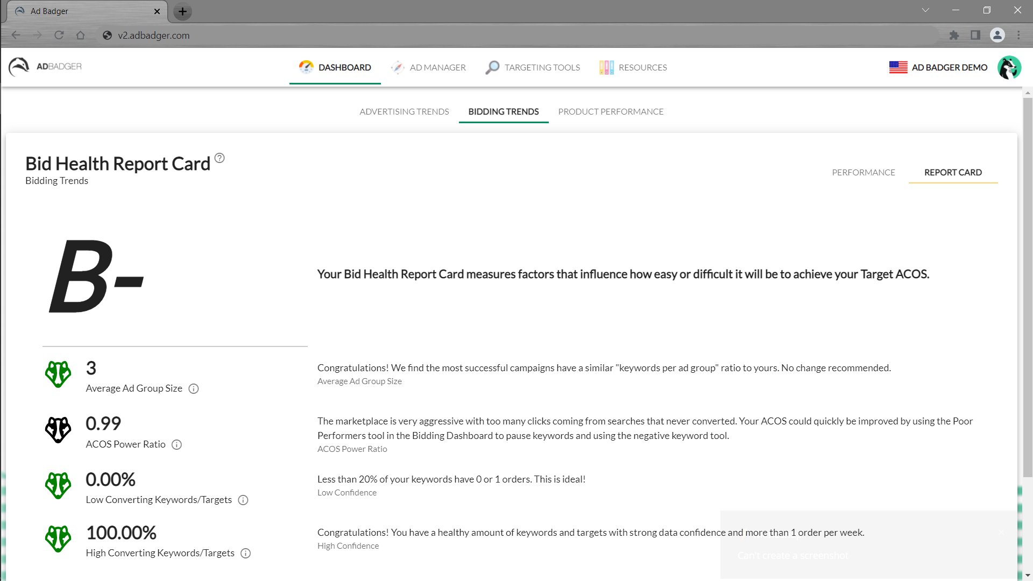This screenshot has height=581, width=1033.
Task: Switch to the Advertising Trends tab
Action: (x=404, y=111)
